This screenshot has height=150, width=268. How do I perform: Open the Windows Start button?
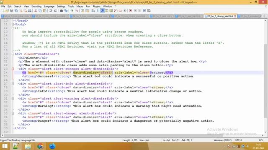(5, 146)
